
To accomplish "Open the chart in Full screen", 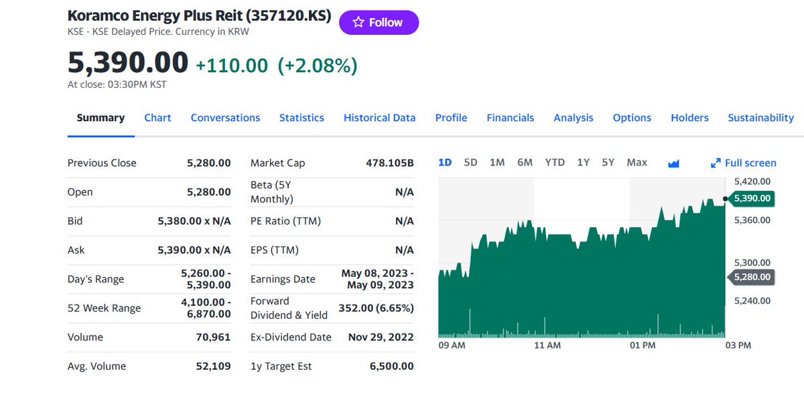I will [x=744, y=163].
